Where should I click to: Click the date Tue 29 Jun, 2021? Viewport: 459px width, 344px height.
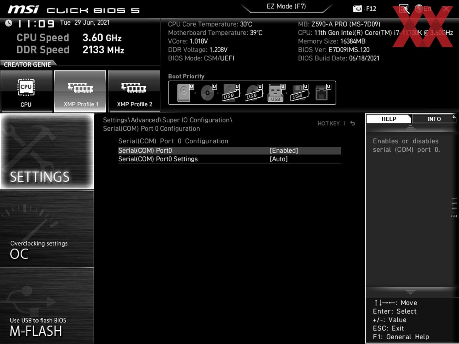pyautogui.click(x=85, y=23)
